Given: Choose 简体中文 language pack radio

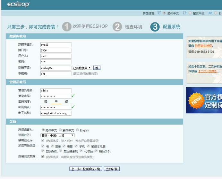Looking at the screenshot, I should click(43, 130).
